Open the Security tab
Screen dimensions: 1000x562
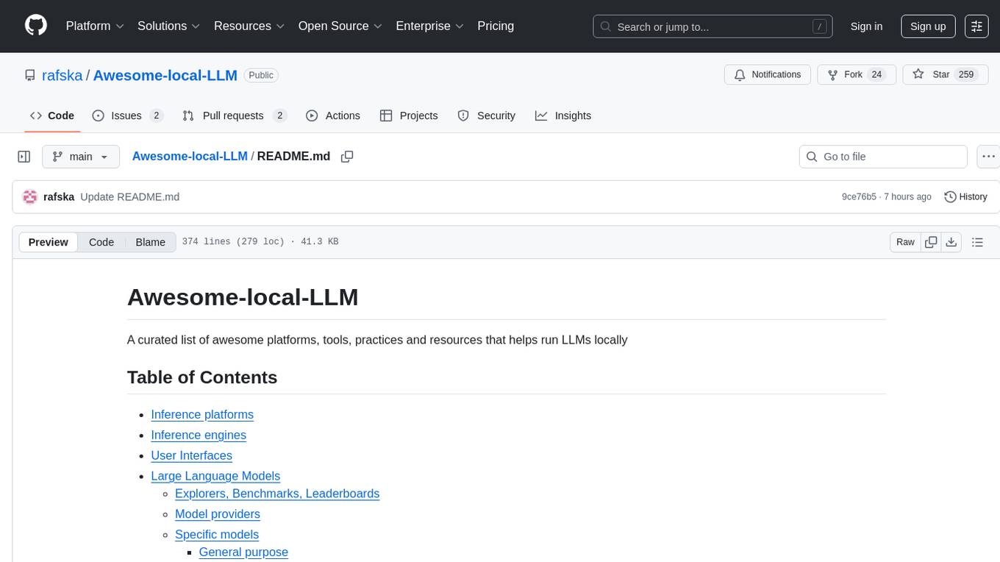coord(486,115)
